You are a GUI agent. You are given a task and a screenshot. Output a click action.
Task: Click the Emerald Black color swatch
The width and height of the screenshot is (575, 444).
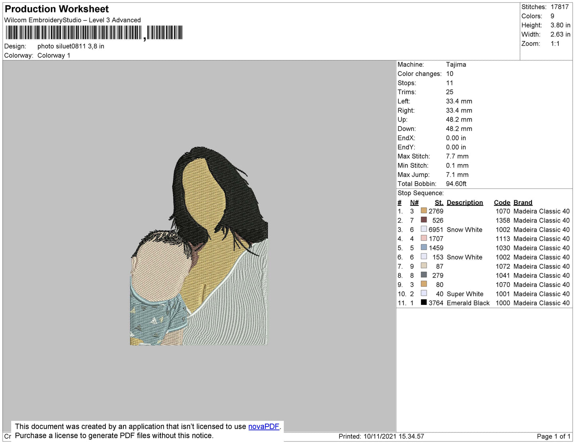point(424,302)
